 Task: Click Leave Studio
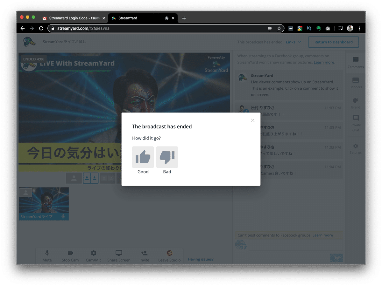tap(169, 256)
